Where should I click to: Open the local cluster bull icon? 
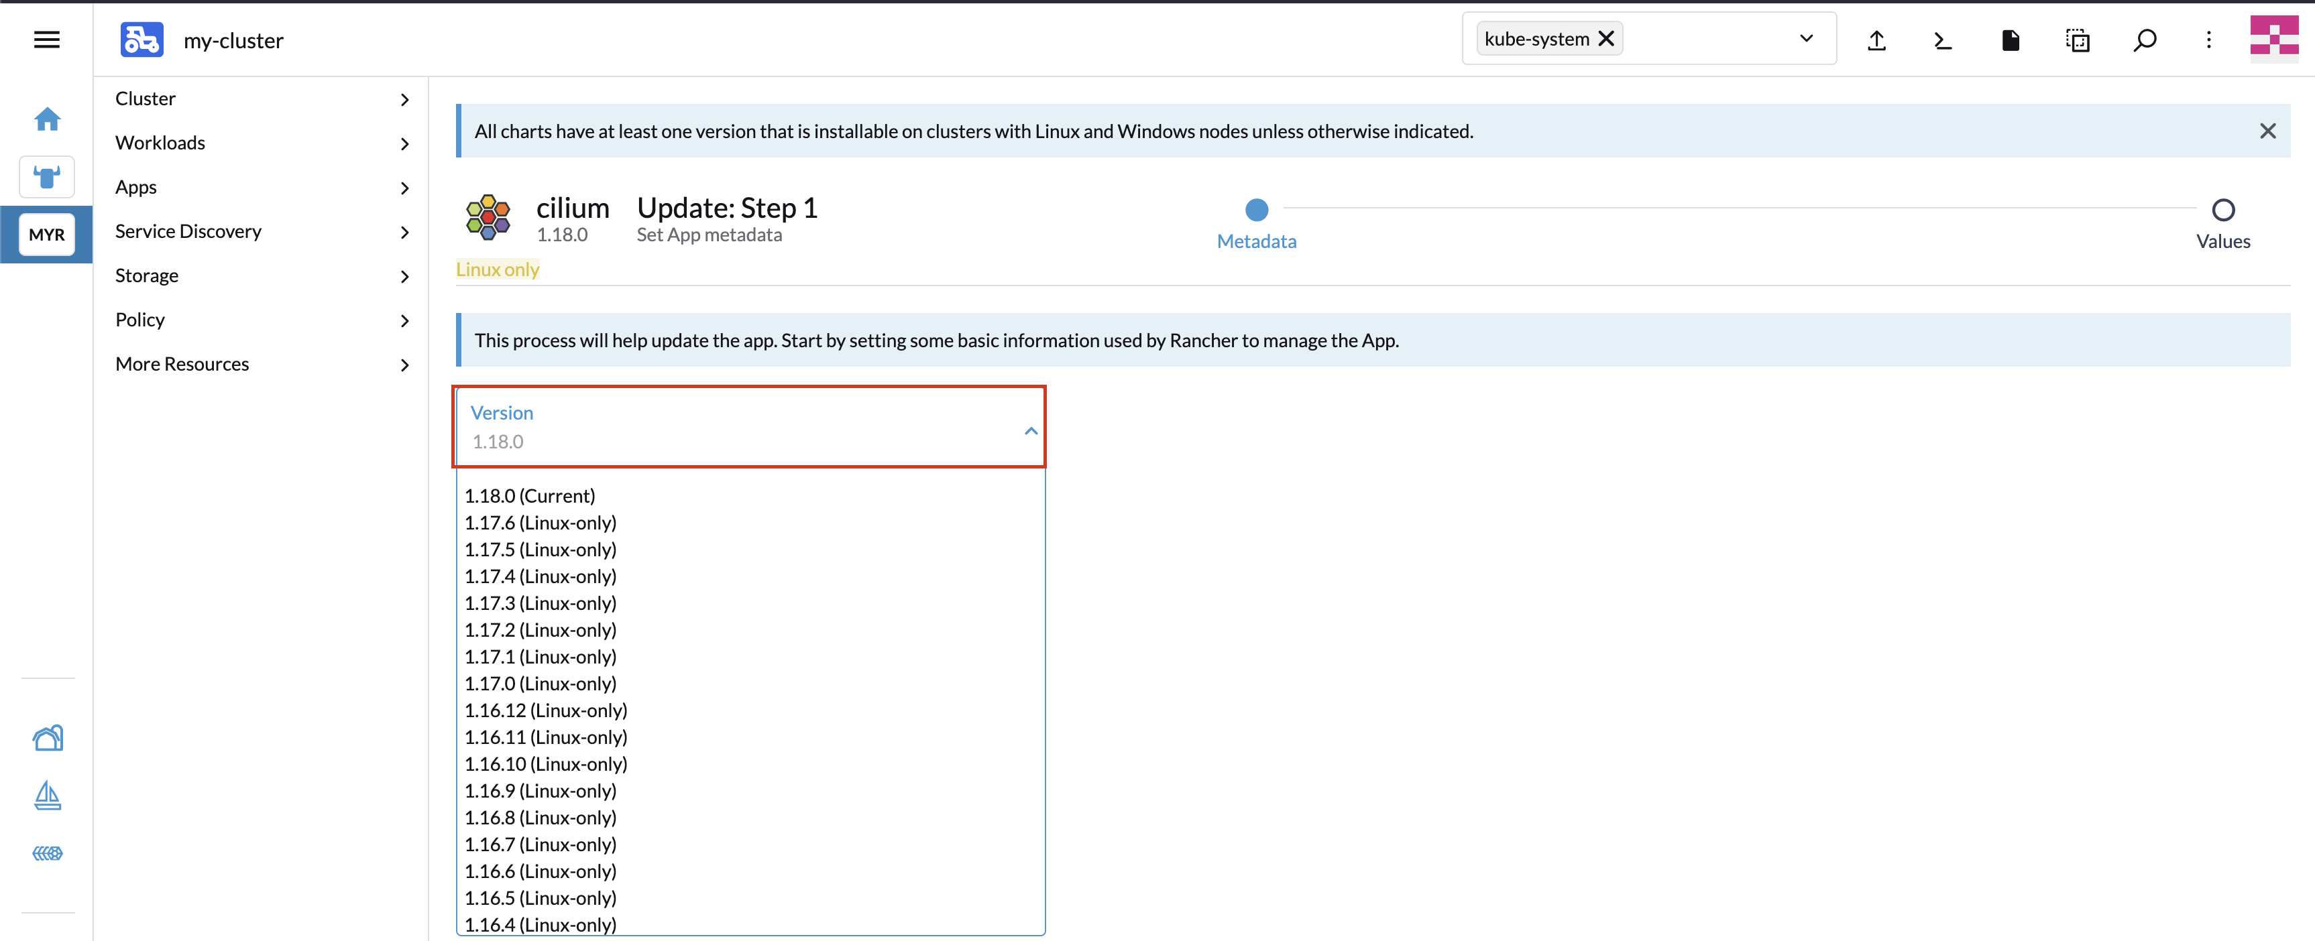[x=47, y=177]
